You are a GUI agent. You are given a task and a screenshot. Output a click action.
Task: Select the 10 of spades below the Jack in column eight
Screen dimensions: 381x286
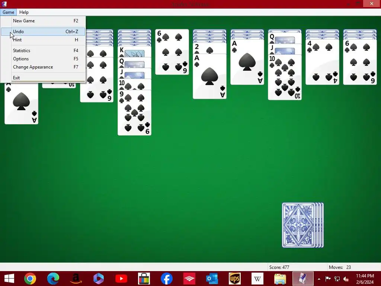(285, 77)
